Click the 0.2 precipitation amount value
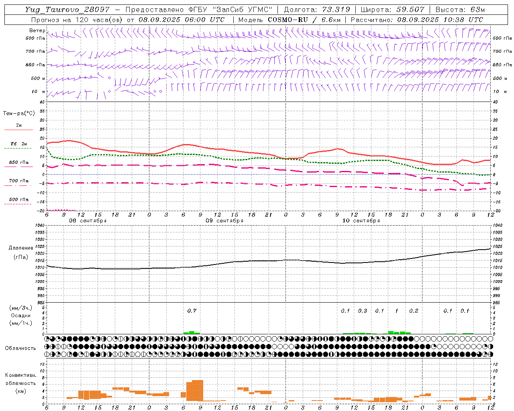This screenshot has width=514, height=411. pos(414,311)
